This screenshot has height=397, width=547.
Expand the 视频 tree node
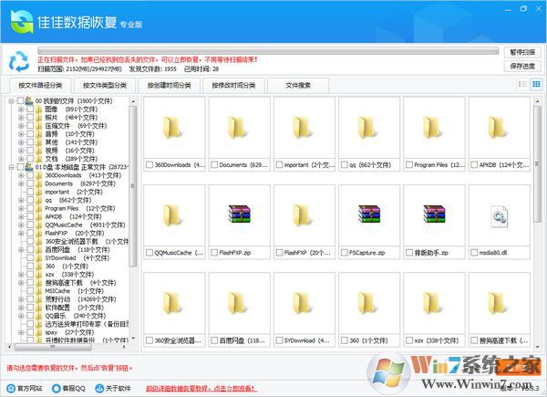[x=21, y=151]
